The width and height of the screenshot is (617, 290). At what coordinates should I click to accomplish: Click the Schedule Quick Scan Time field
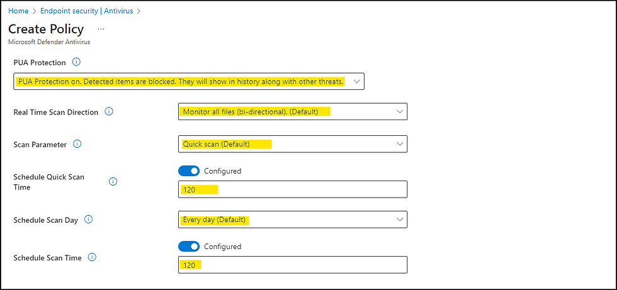(293, 189)
